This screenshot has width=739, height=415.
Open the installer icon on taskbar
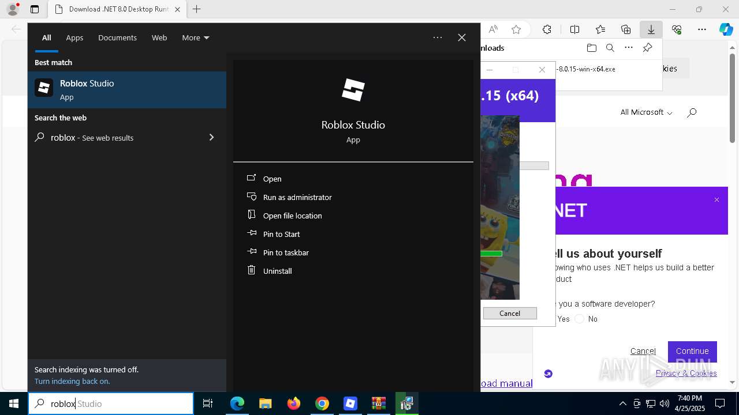pos(407,403)
